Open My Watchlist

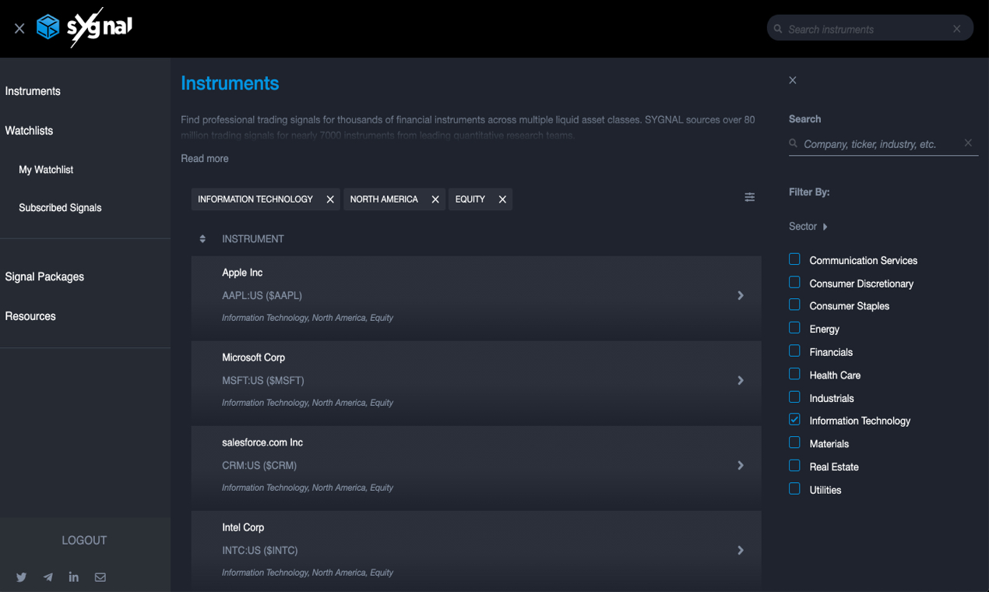(x=46, y=170)
